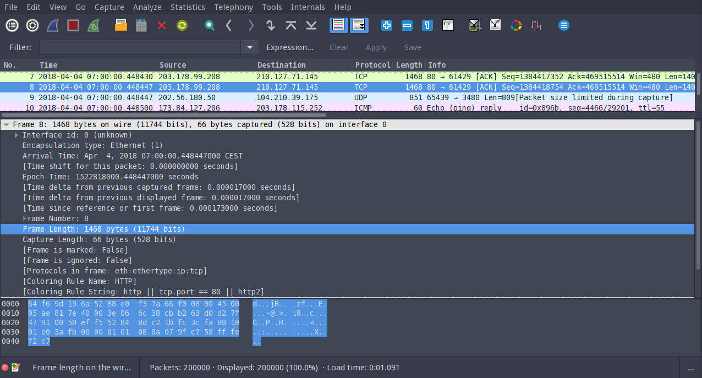Open the Capture menu
702x378 pixels.
tap(109, 7)
